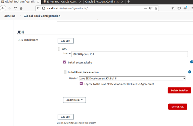Screen dimensions: 193x126
Task: Open help for Install from java.sun.com
Action: coord(190,72)
